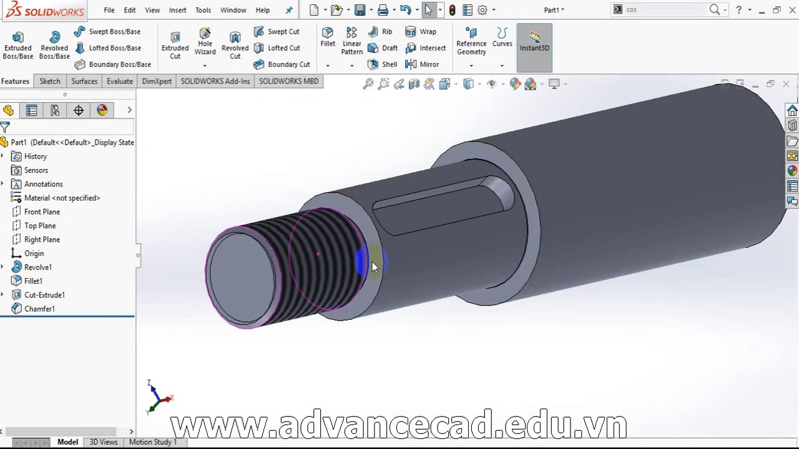Open the Help menu

coord(263,10)
